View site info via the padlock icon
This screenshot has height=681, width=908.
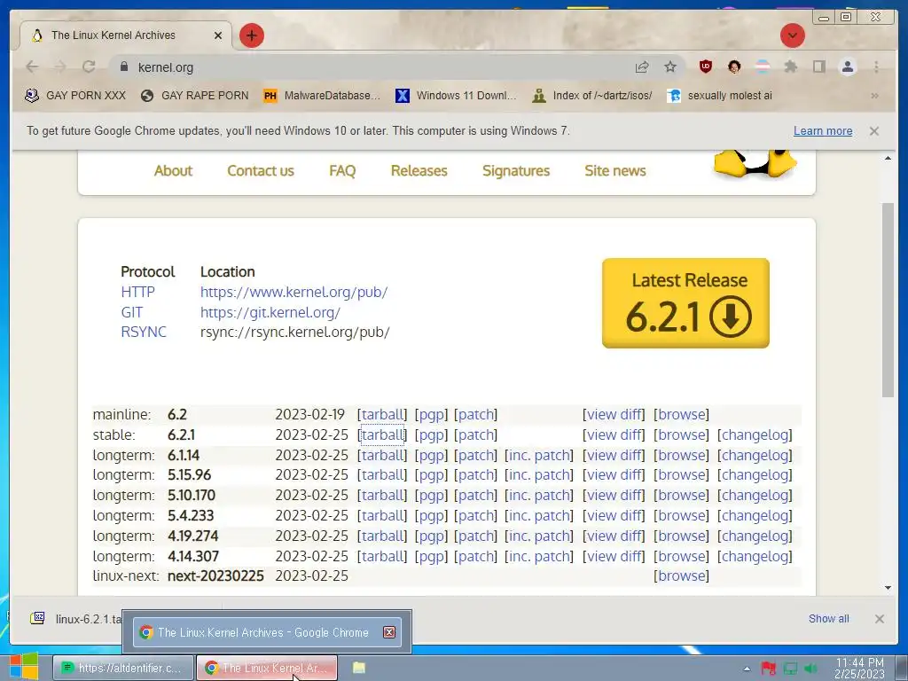pyautogui.click(x=124, y=67)
